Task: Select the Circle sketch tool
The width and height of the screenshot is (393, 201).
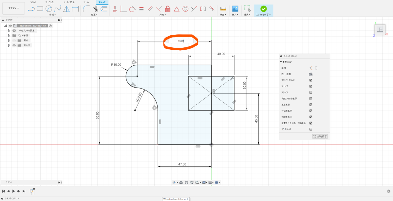Action: (49, 8)
